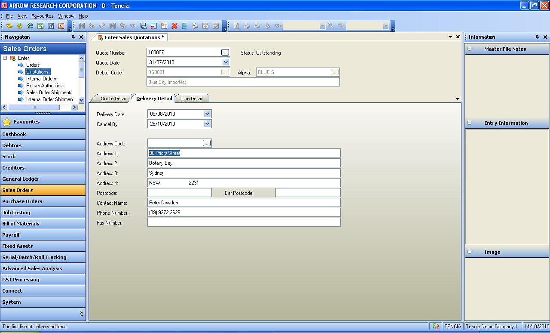Image resolution: width=550 pixels, height=333 pixels.
Task: Launch PowerPoint from the toolbar icon
Action: [61, 26]
